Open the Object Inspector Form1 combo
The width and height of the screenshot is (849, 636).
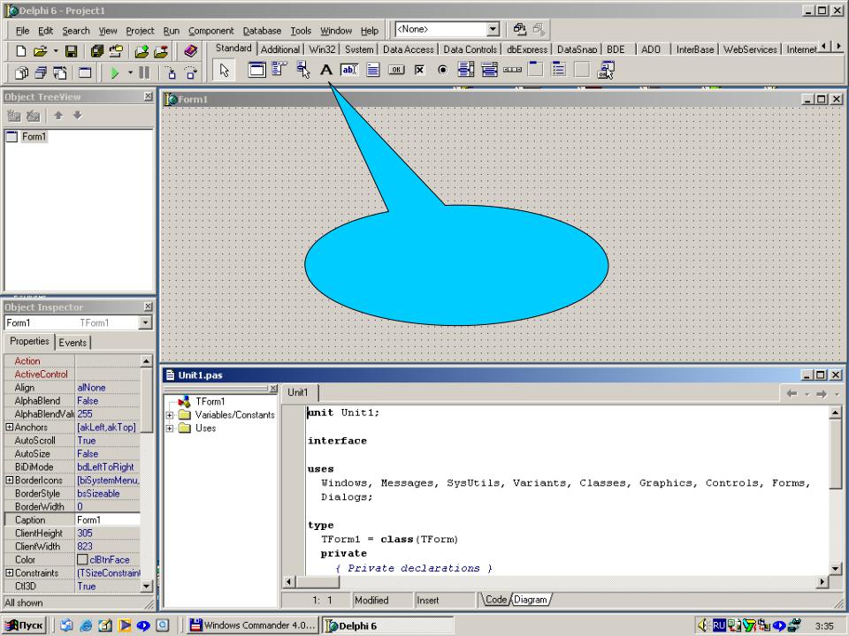point(145,323)
